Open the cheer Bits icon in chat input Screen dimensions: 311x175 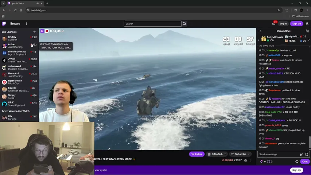click(x=302, y=154)
